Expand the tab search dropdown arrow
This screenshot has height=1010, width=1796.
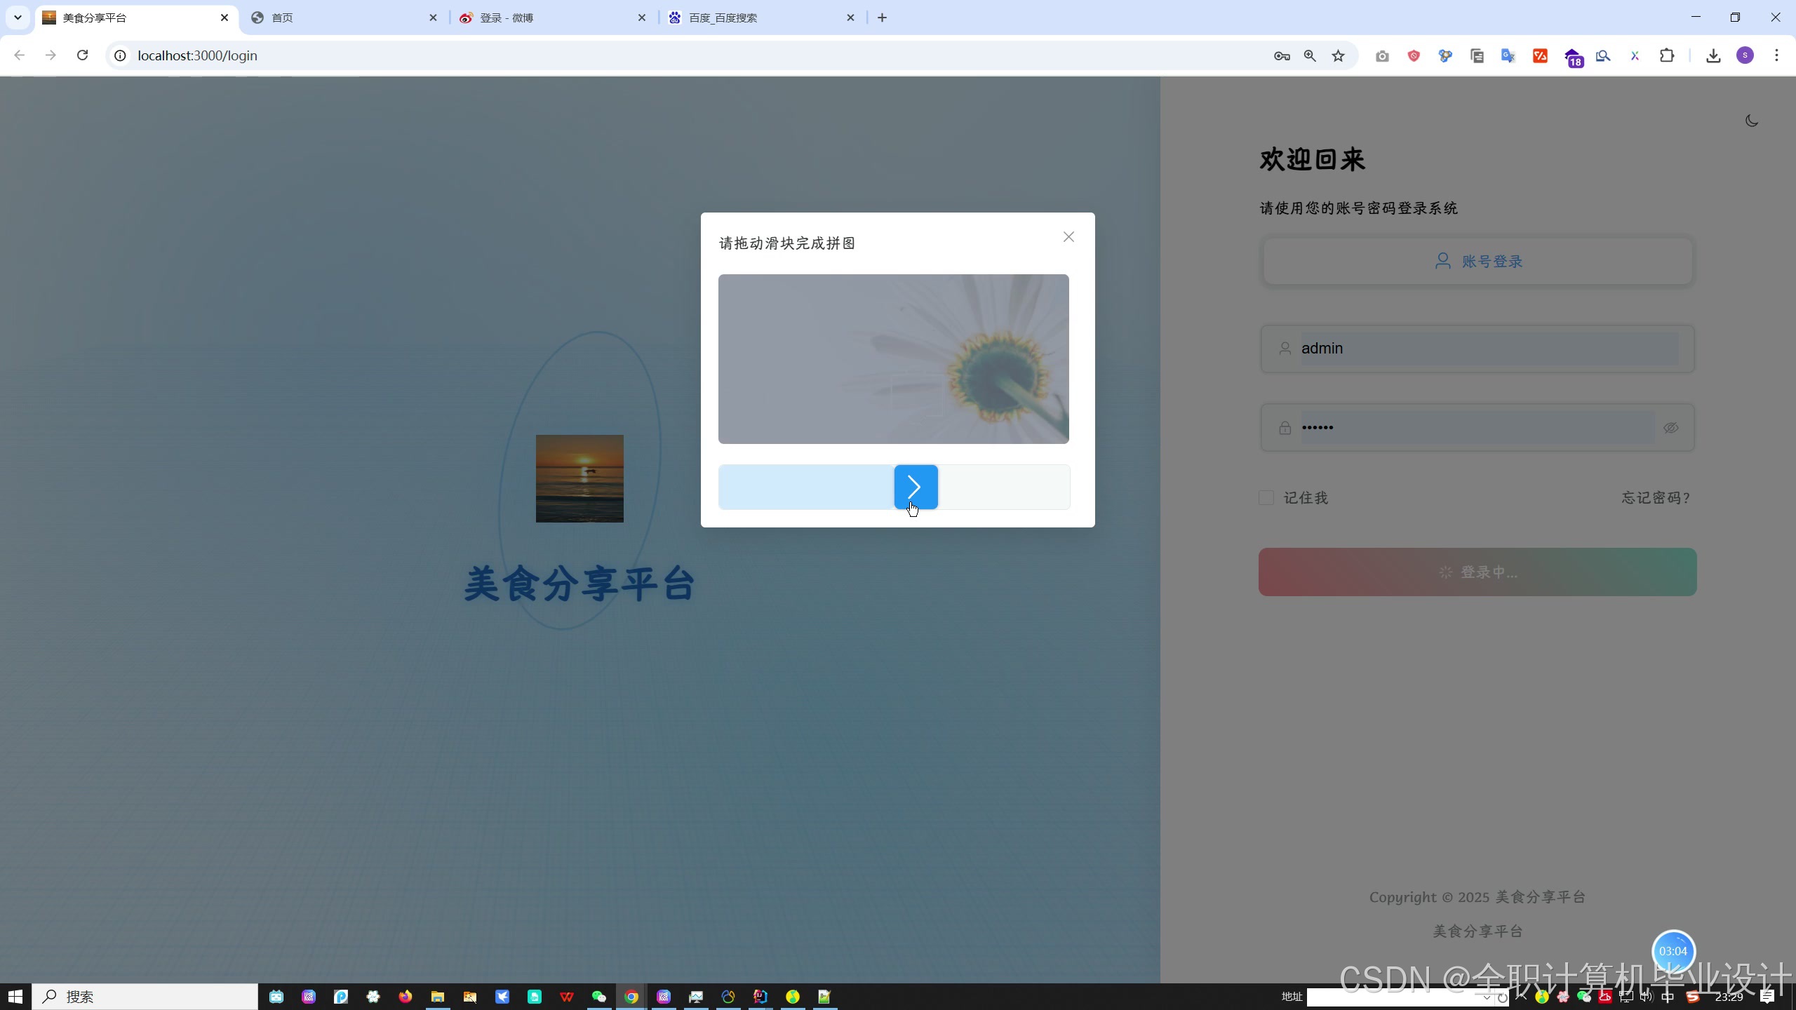coord(18,18)
